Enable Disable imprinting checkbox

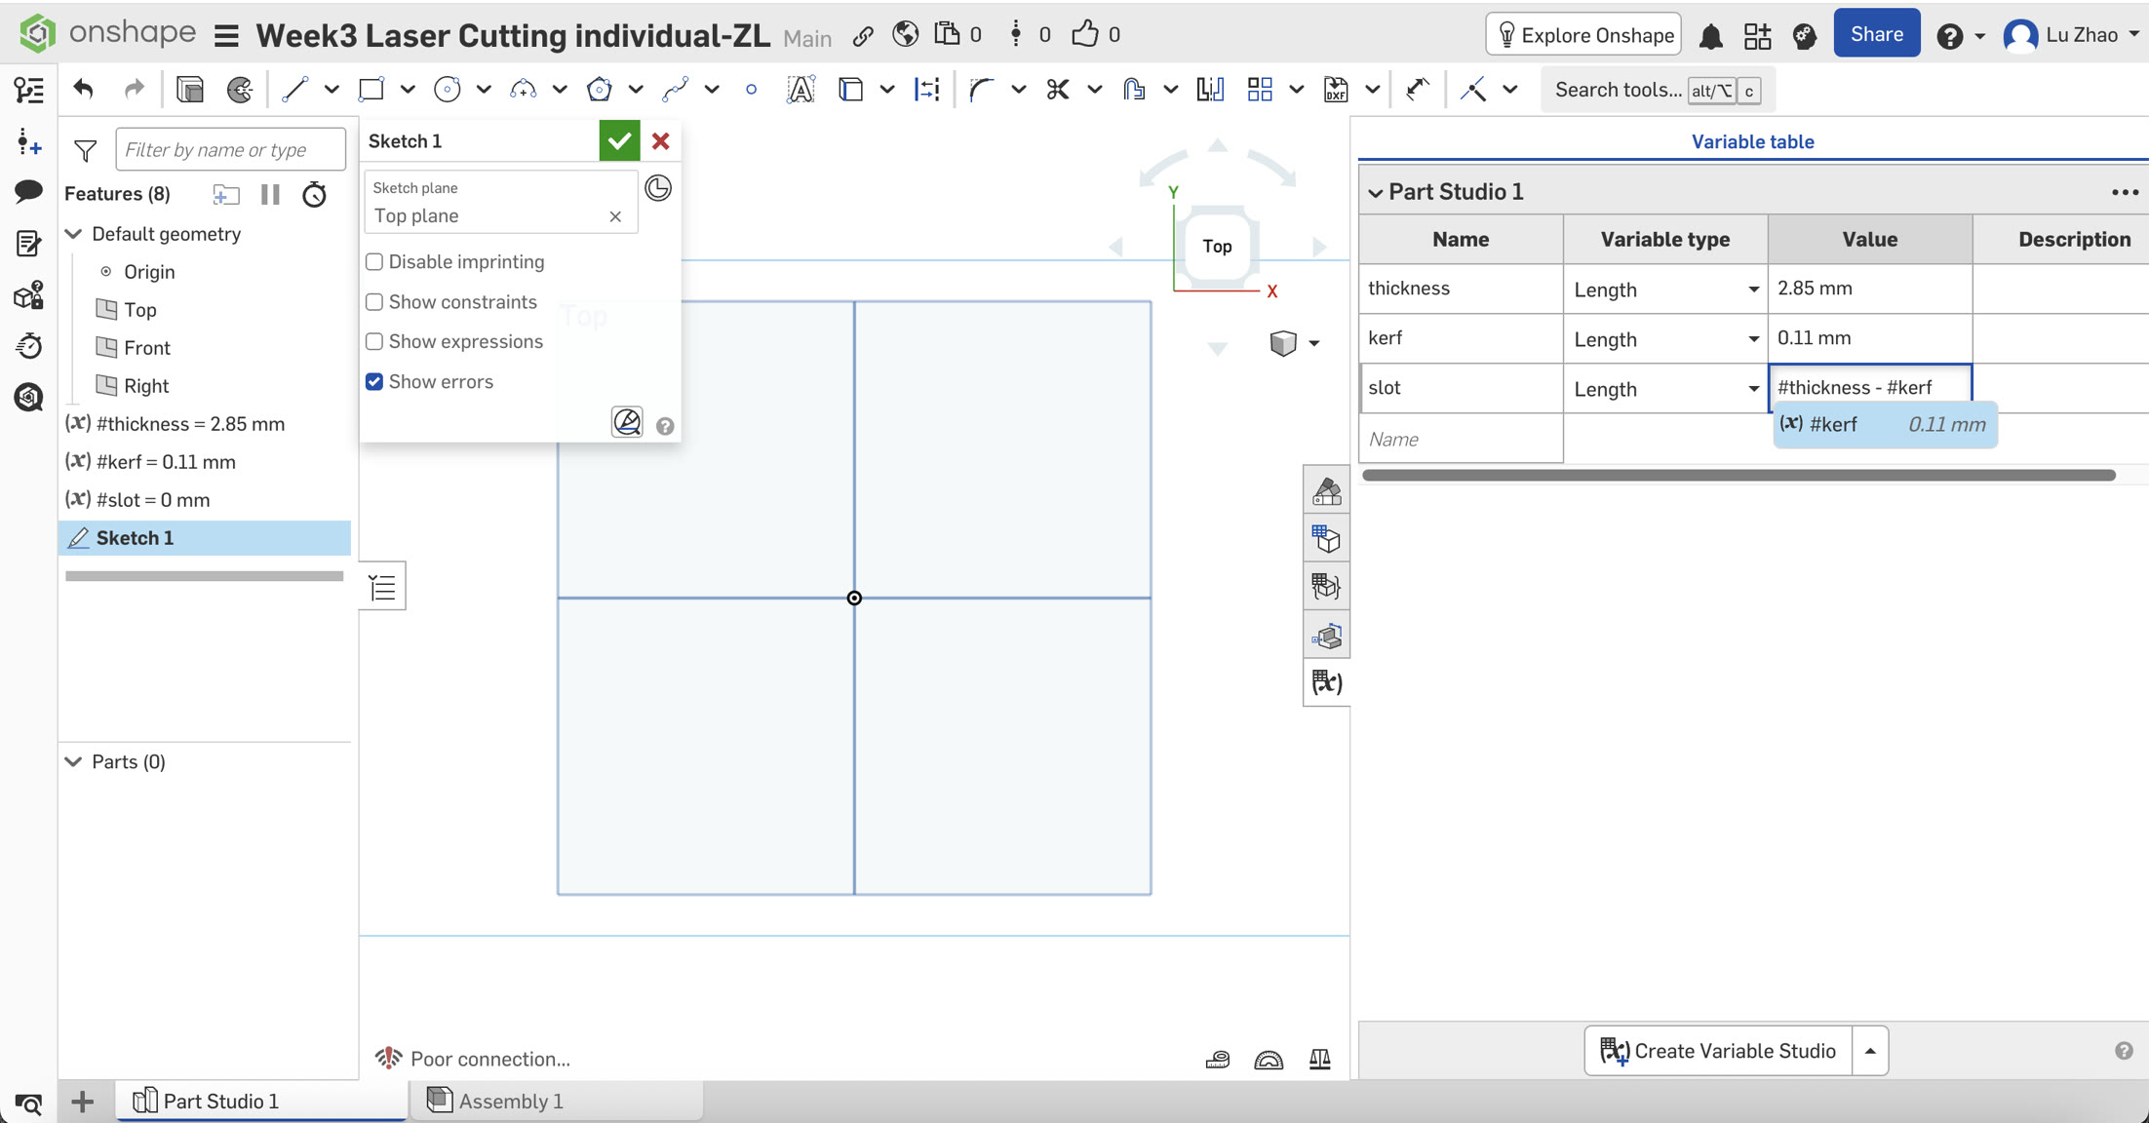(x=374, y=261)
